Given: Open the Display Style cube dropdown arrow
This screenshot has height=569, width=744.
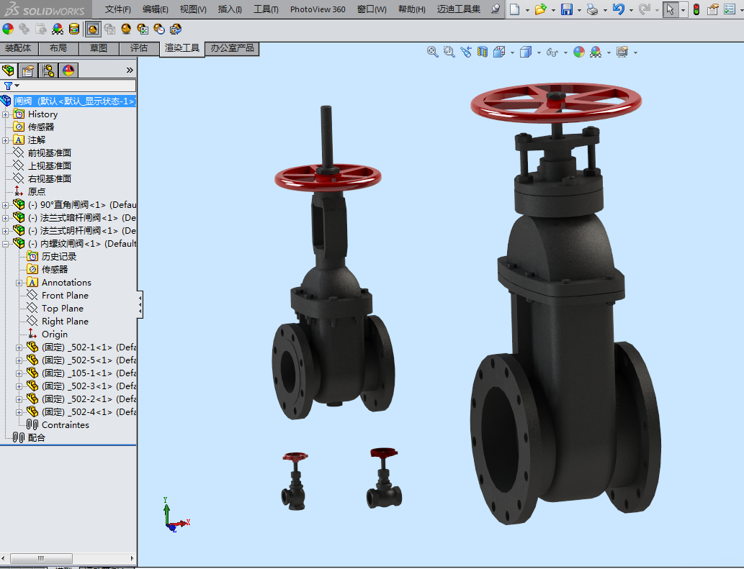Looking at the screenshot, I should tap(538, 53).
